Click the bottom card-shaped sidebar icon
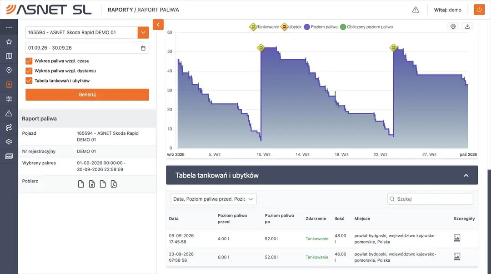Viewport: 491px width, 274px height. tap(9, 156)
